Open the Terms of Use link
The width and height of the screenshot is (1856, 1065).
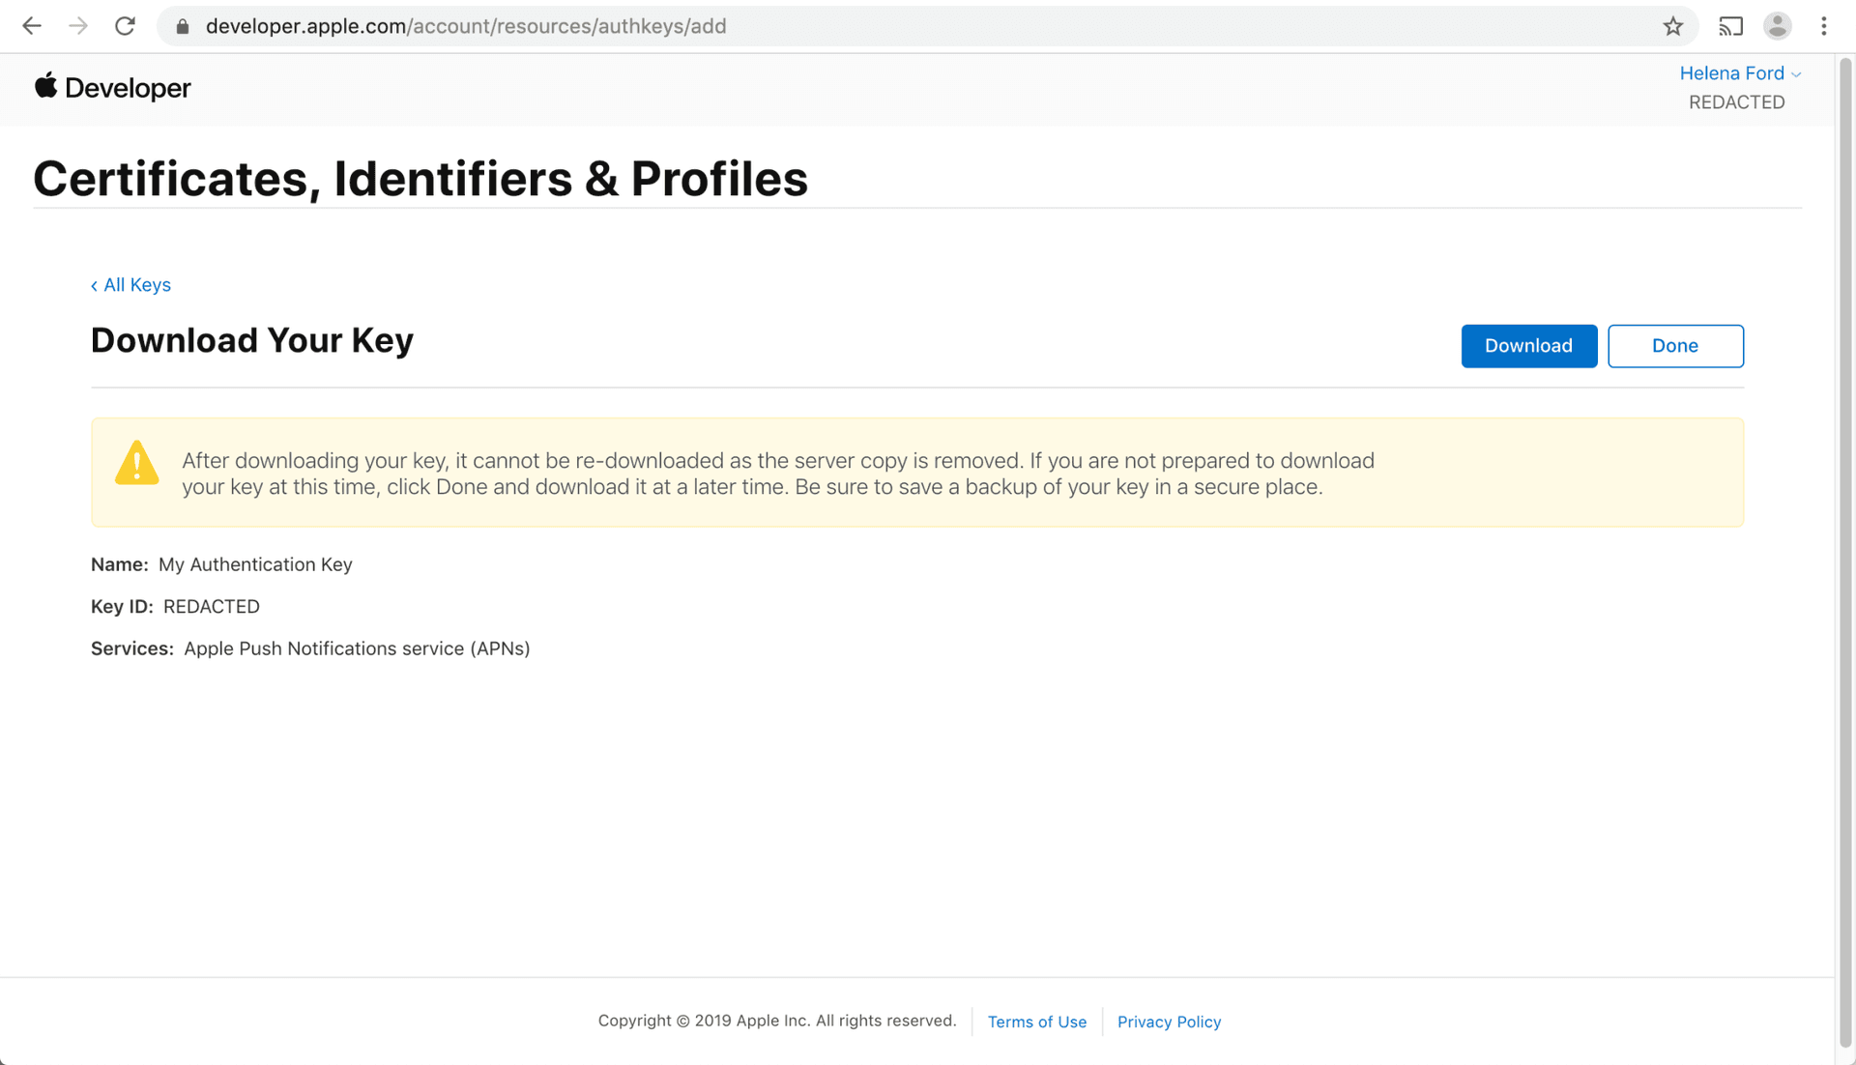tap(1036, 1022)
